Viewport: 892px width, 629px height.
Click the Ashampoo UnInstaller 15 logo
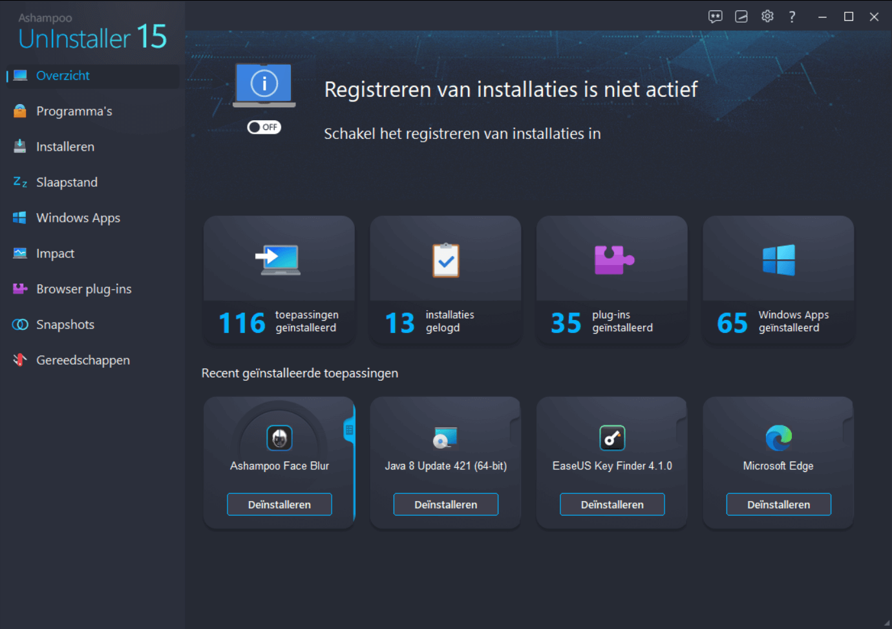tap(92, 32)
